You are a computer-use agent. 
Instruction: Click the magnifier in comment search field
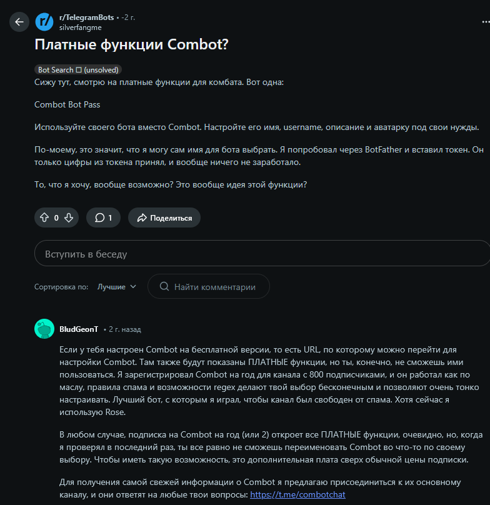point(164,286)
